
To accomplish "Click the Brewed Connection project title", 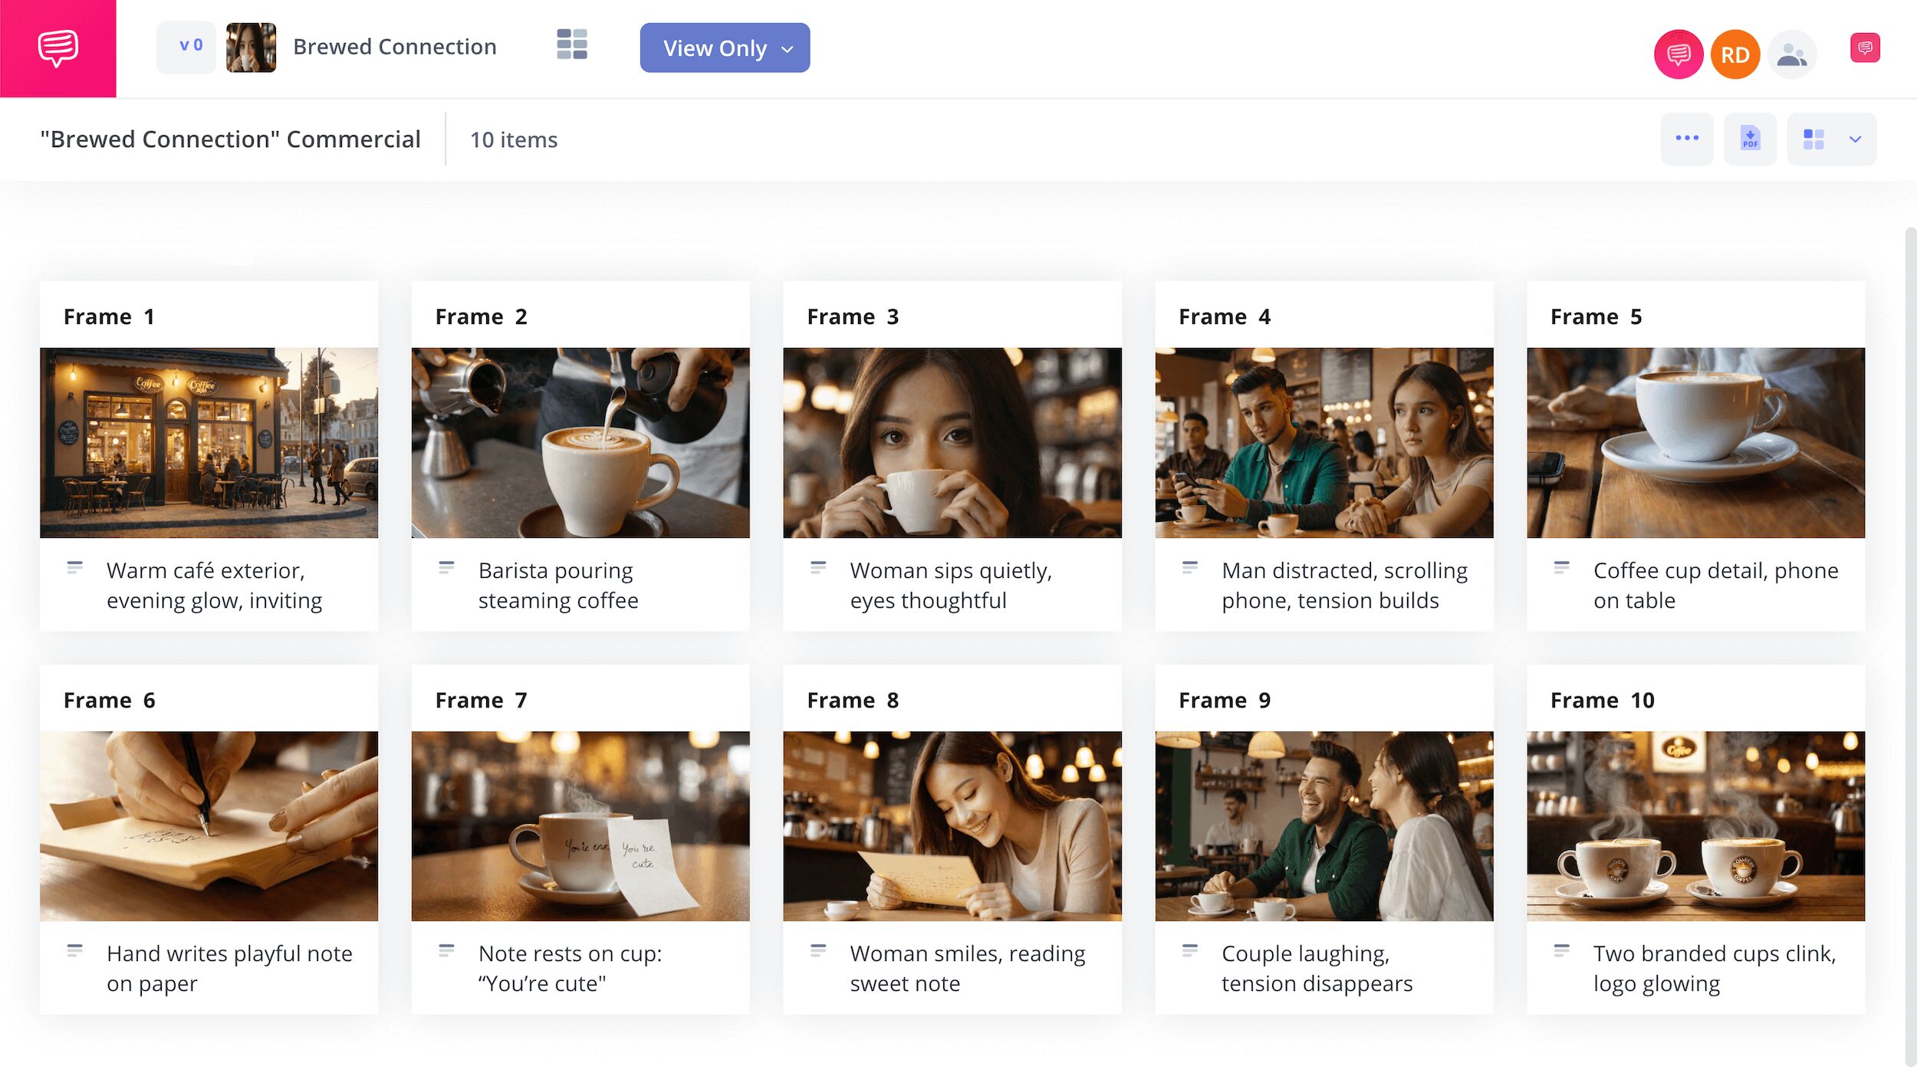I will pos(394,47).
